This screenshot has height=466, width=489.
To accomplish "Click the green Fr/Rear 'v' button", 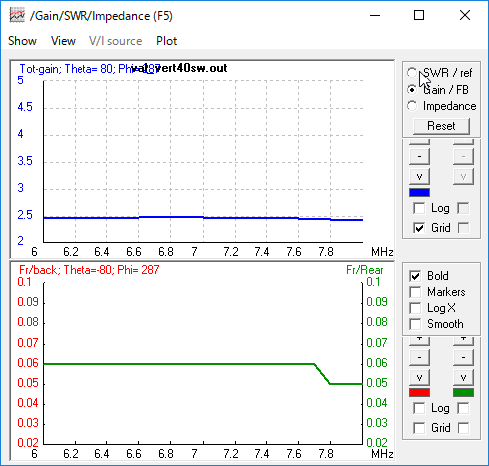I will (463, 377).
